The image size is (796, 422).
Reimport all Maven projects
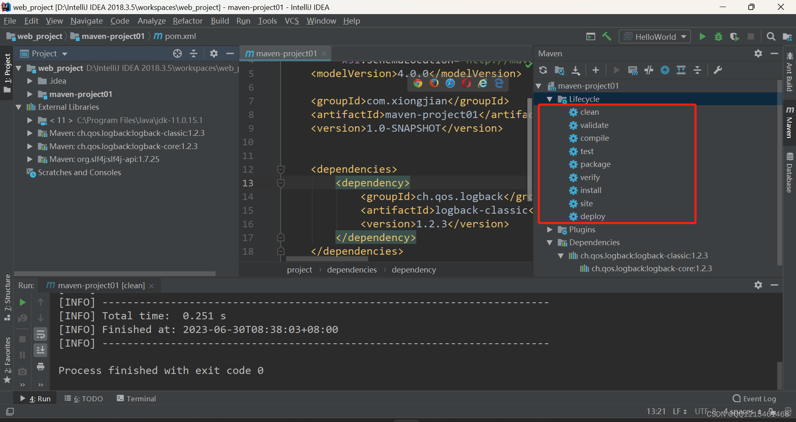point(543,70)
